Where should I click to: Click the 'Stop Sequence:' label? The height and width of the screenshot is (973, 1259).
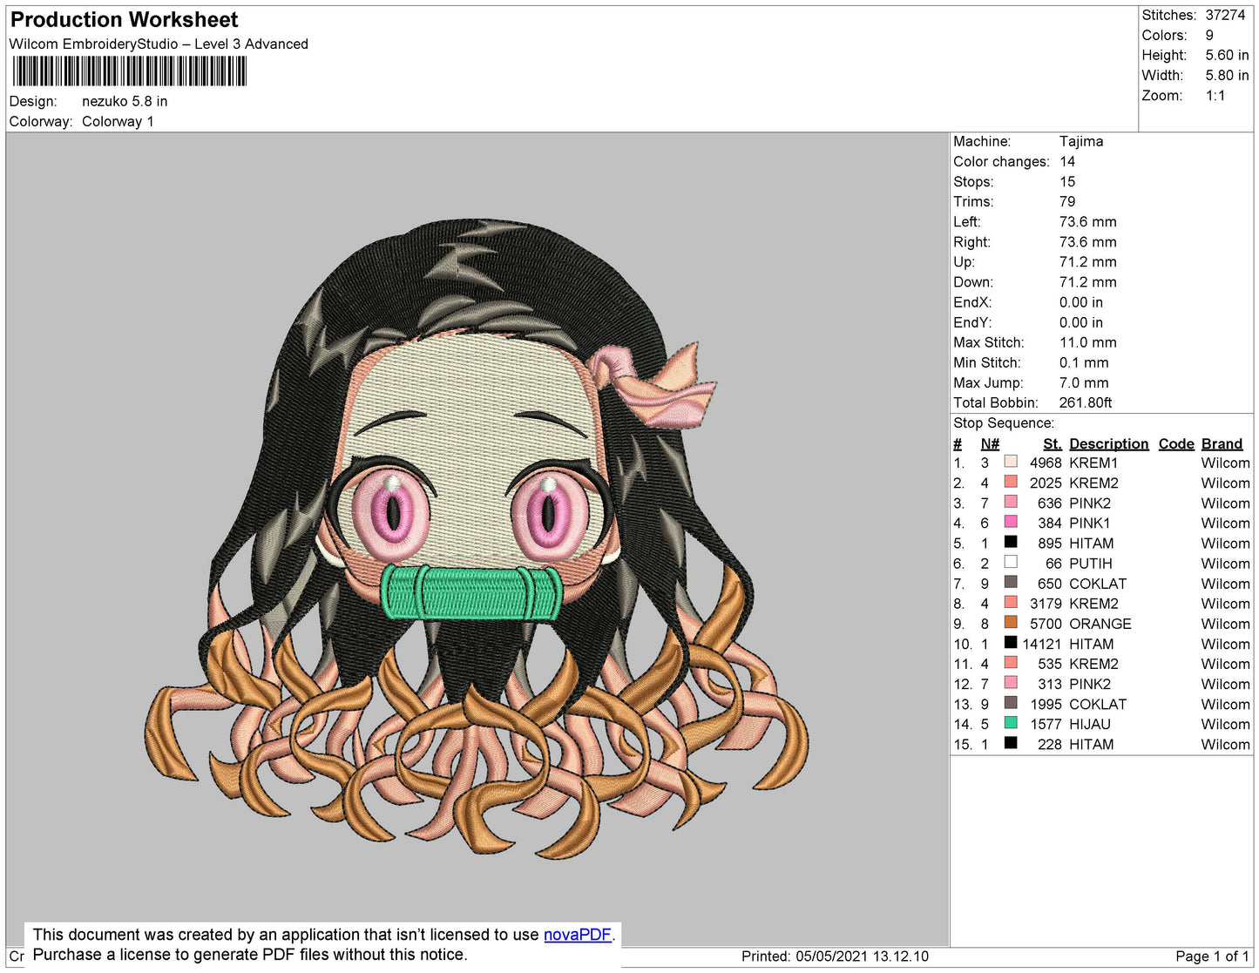click(1004, 423)
